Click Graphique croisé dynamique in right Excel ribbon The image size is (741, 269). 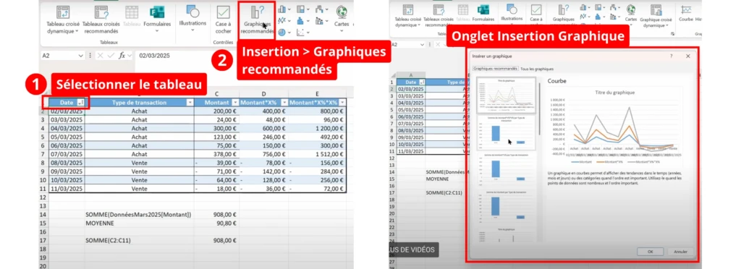(x=656, y=16)
